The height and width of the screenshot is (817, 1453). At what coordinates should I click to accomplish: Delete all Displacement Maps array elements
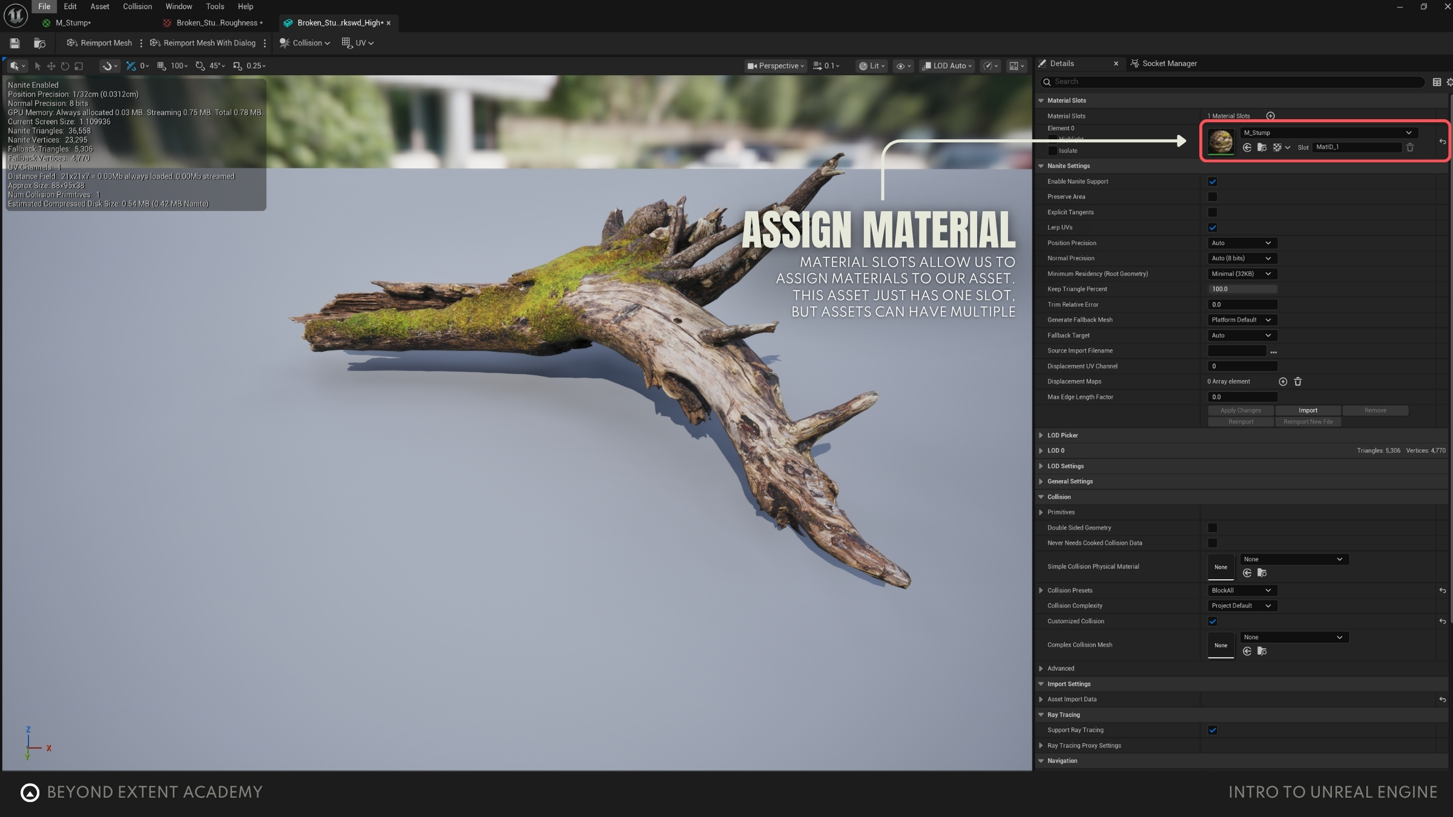point(1297,381)
